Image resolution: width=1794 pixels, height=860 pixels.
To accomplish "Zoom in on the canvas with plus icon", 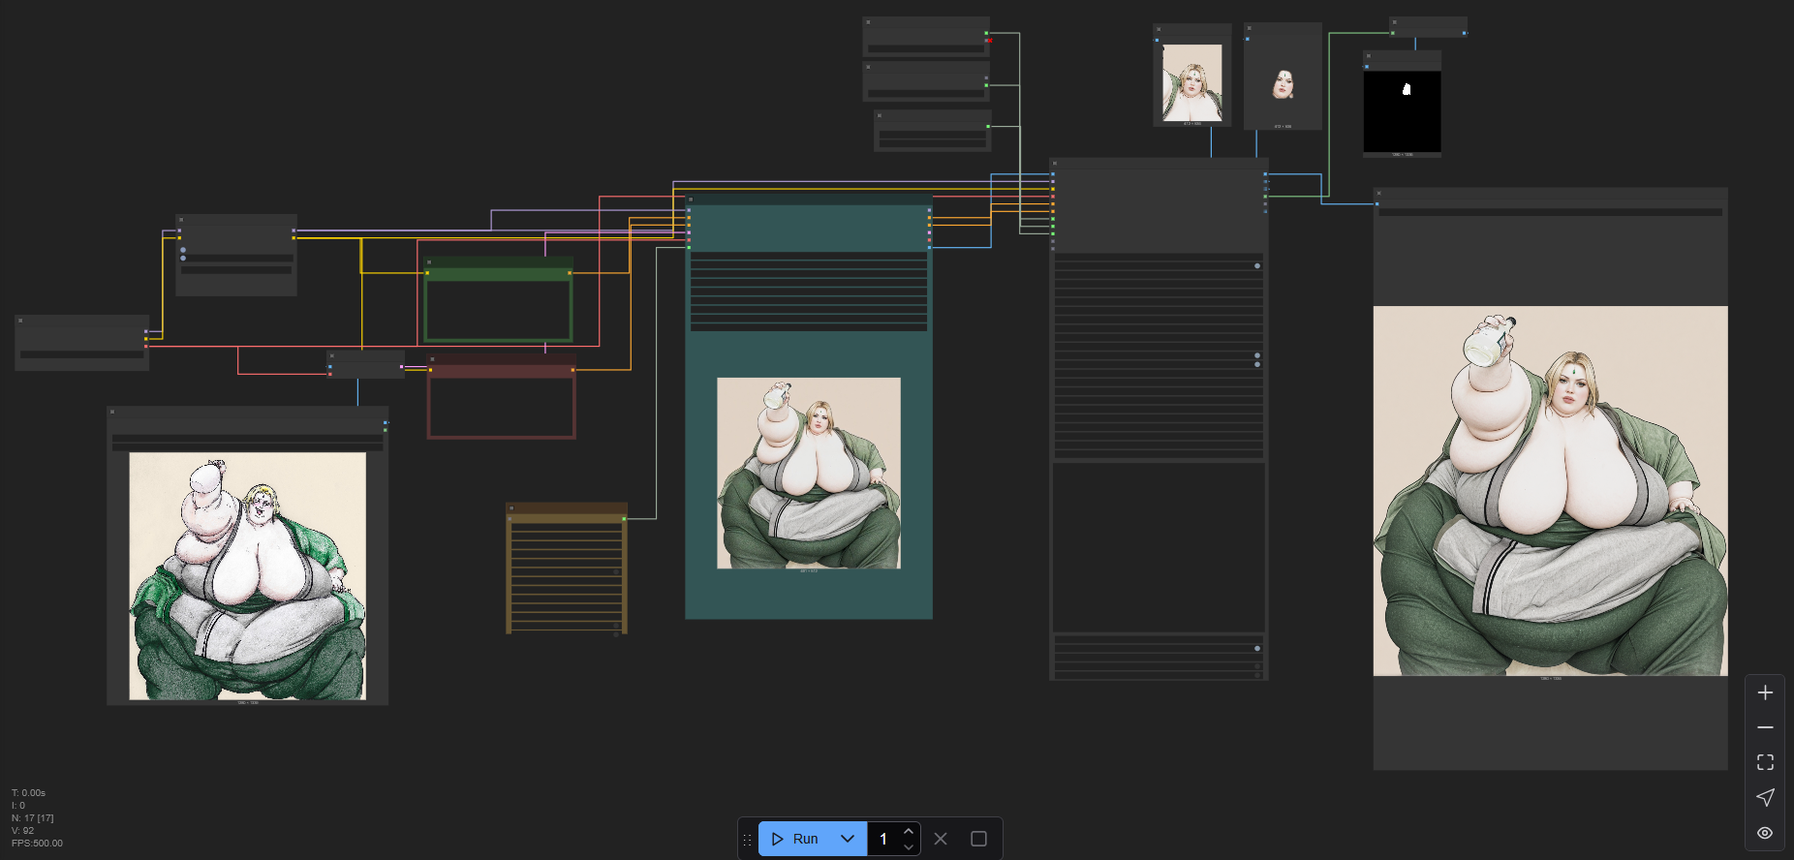I will pyautogui.click(x=1765, y=692).
